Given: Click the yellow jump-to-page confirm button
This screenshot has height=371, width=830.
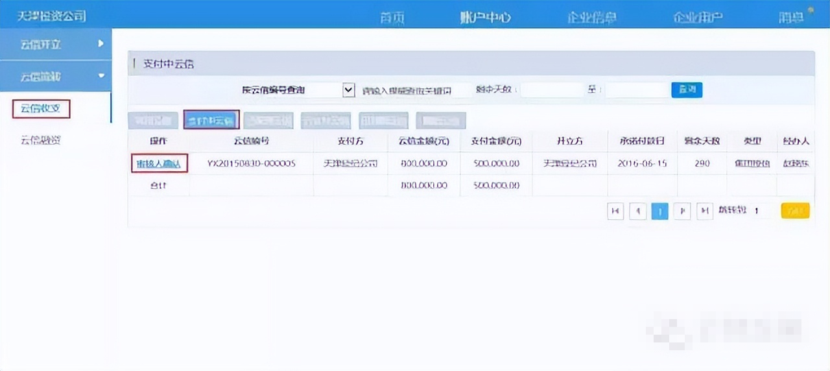Looking at the screenshot, I should tap(796, 211).
